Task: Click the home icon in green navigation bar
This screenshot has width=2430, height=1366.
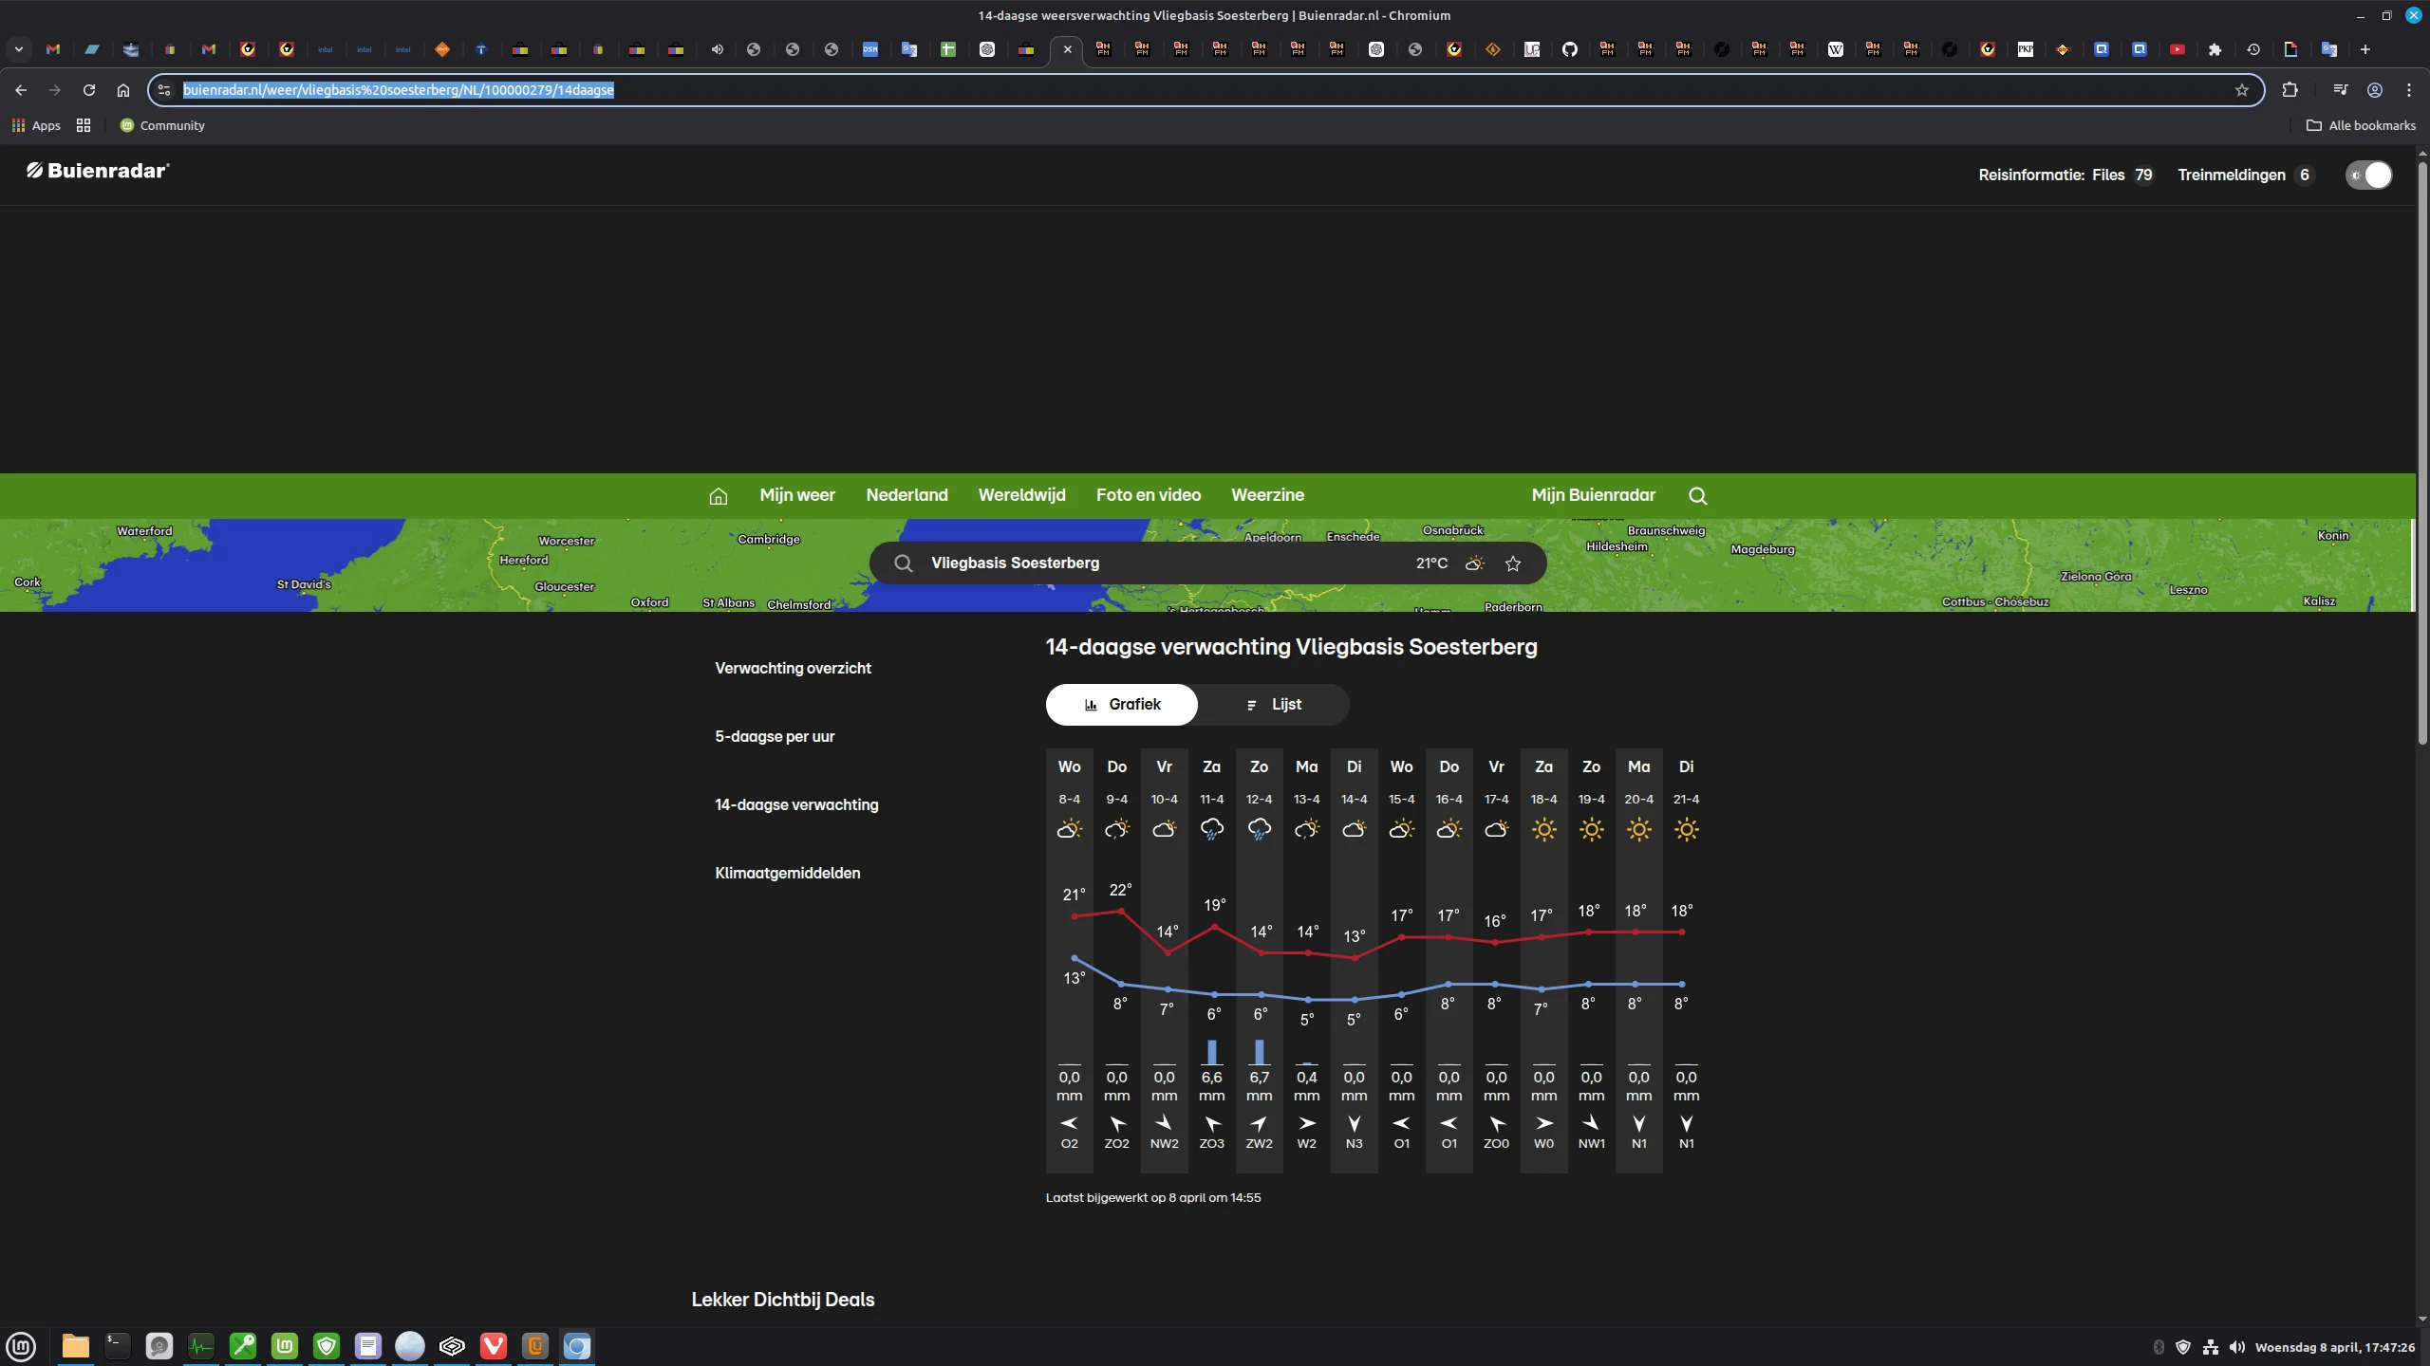Action: [x=718, y=495]
